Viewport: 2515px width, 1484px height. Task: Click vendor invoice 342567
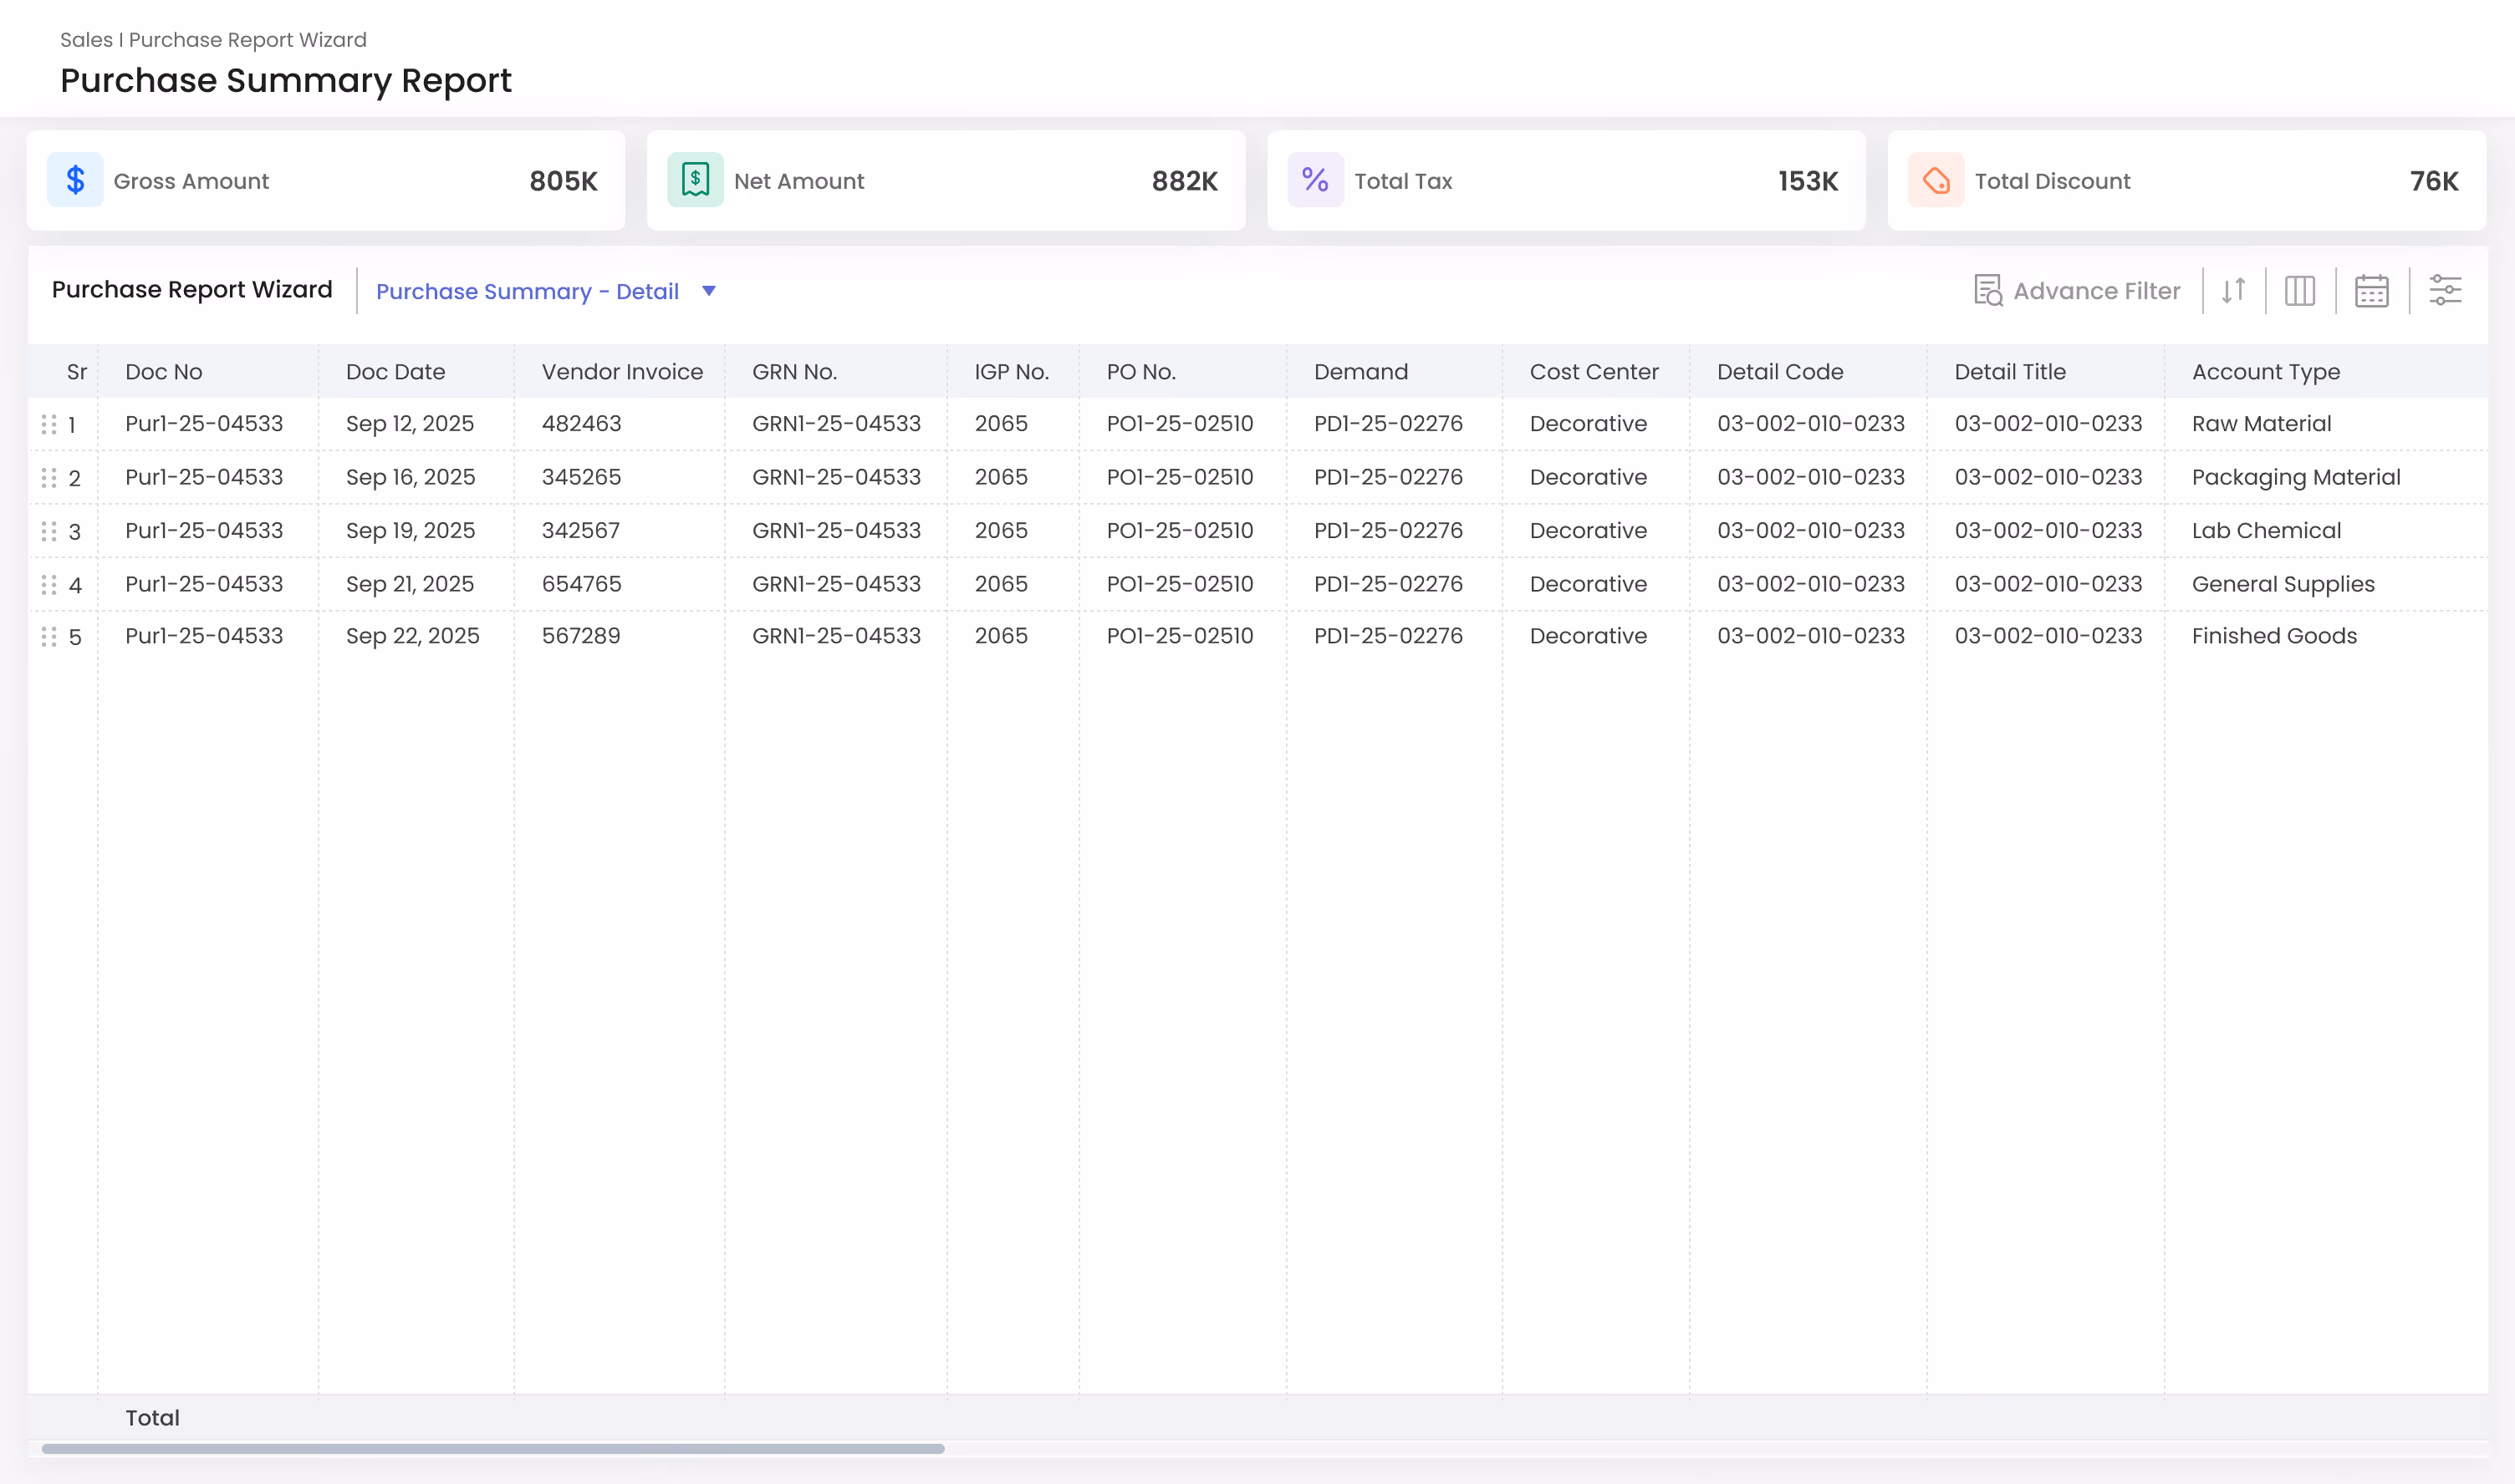pyautogui.click(x=580, y=531)
